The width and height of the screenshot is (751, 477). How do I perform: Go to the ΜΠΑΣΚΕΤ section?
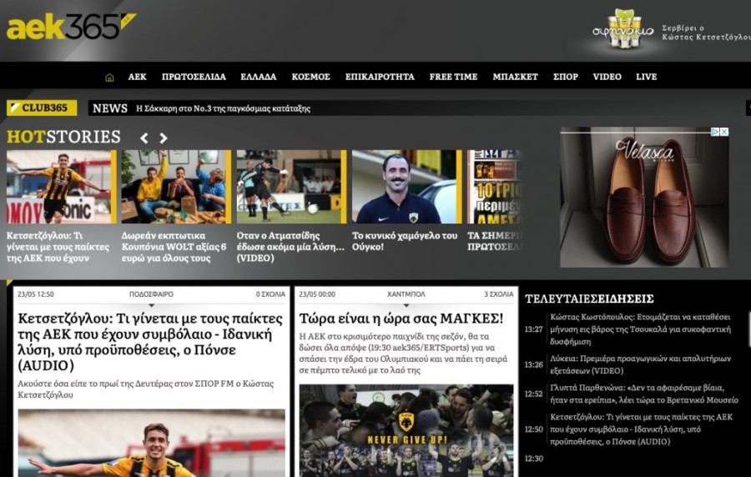point(515,77)
